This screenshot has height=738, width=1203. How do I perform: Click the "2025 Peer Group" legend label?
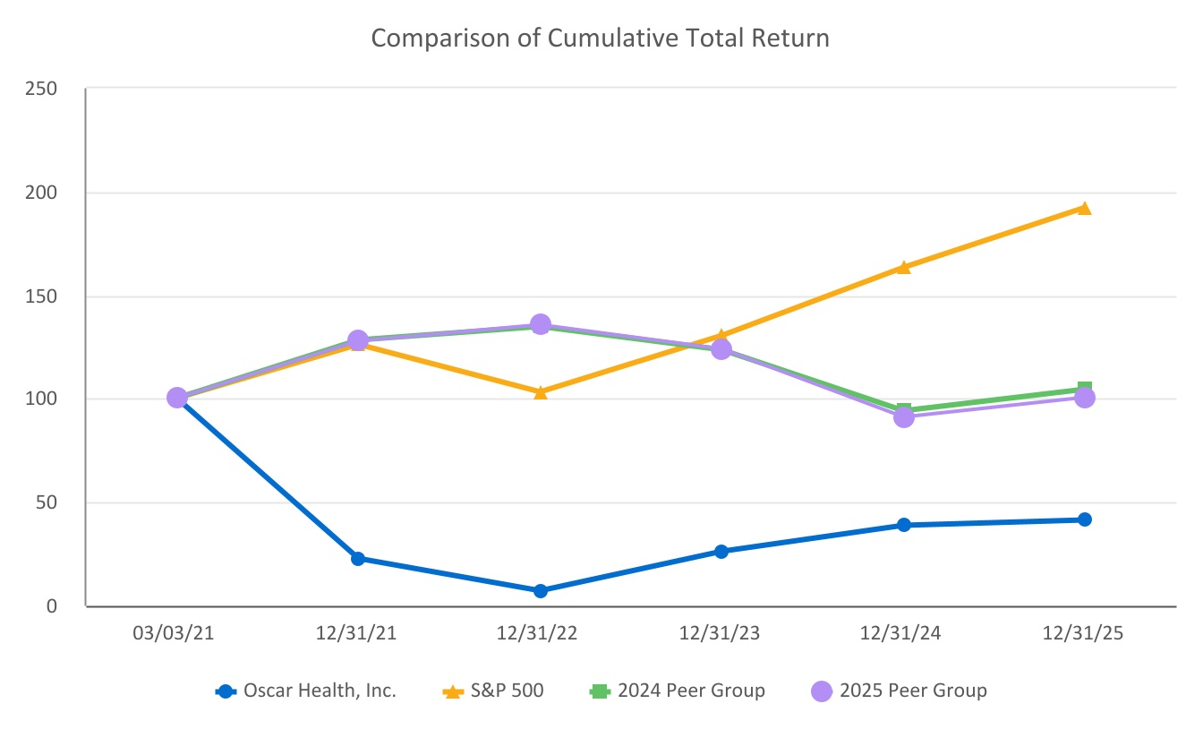pyautogui.click(x=914, y=691)
